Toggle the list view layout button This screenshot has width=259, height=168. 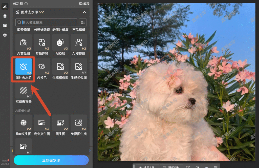pyautogui.click(x=83, y=23)
